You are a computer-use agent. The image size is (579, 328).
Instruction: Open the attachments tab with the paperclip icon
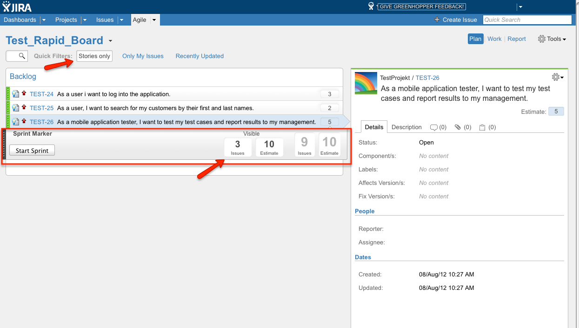click(463, 127)
